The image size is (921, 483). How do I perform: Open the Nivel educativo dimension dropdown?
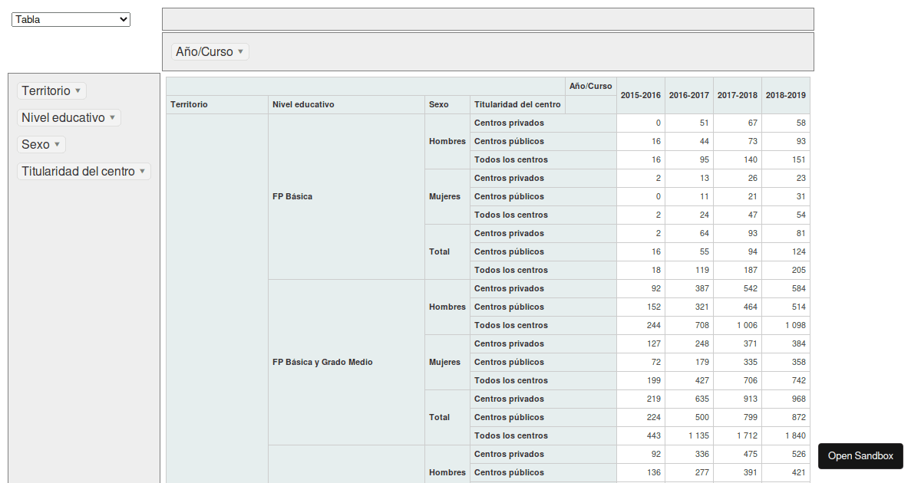coord(68,117)
